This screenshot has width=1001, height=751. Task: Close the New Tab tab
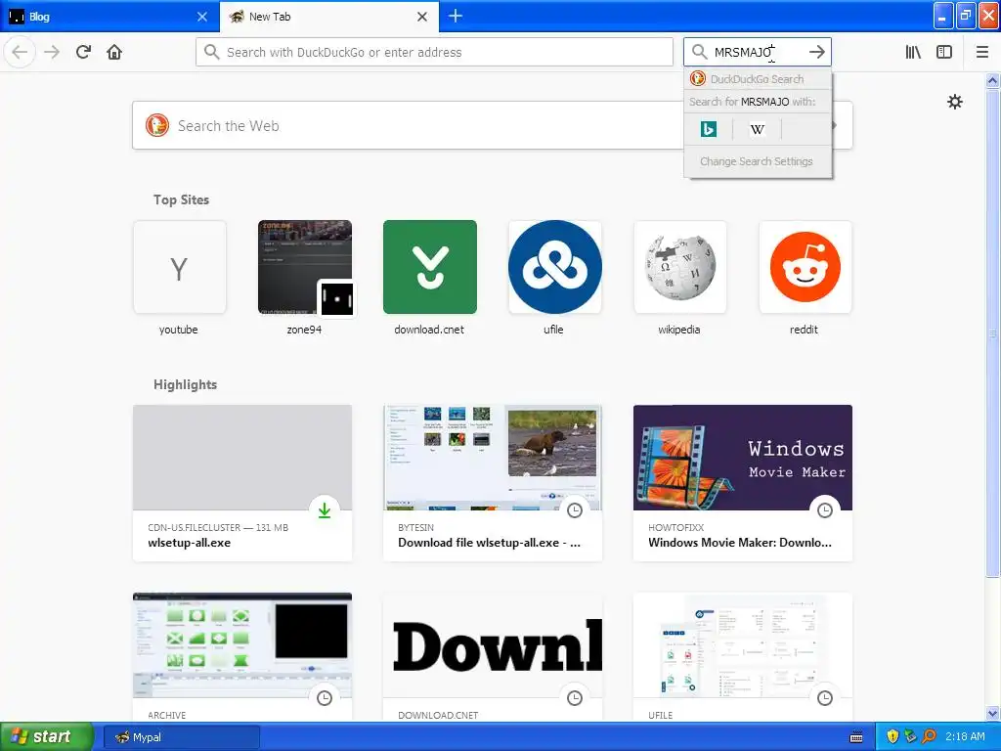pos(422,17)
